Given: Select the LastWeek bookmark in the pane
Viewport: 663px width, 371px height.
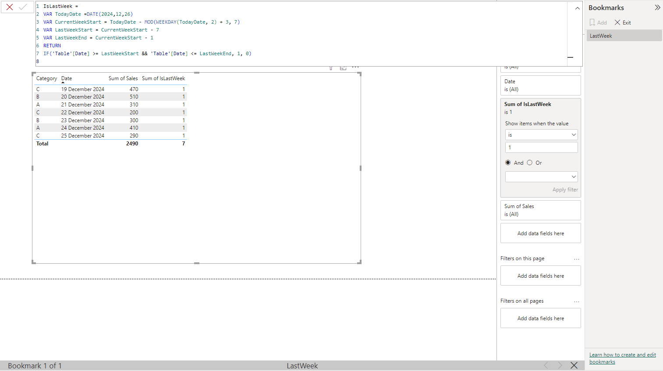Looking at the screenshot, I should 624,35.
